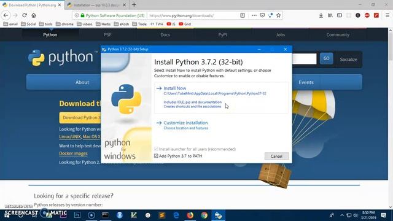Click the browser Forward arrow
Image resolution: width=393 pixels, height=221 pixels.
pyautogui.click(x=15, y=15)
